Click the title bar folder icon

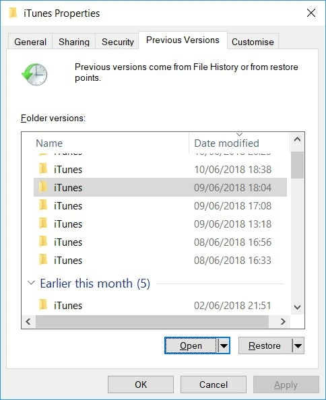[x=13, y=13]
